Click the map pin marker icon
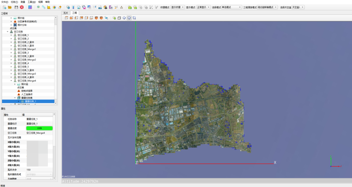This screenshot has height=187, width=352. [x=38, y=7]
